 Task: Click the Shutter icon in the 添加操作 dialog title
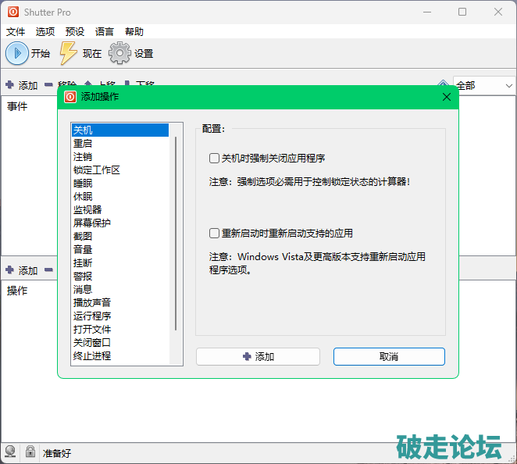pyautogui.click(x=70, y=97)
